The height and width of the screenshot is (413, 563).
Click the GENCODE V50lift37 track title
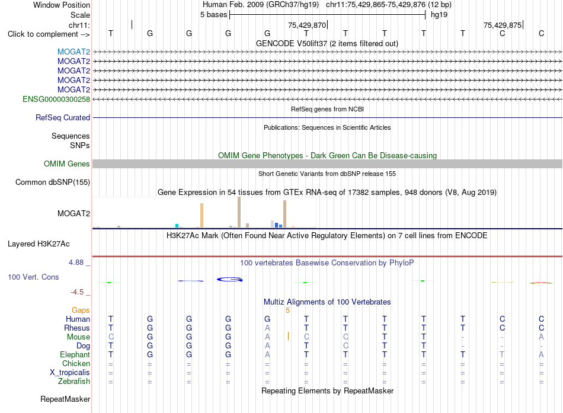point(327,43)
